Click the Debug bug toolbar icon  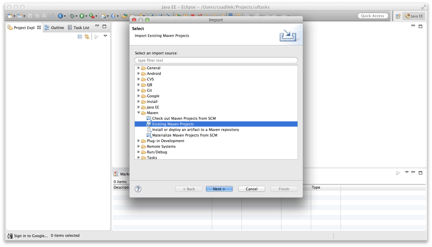[x=72, y=16]
